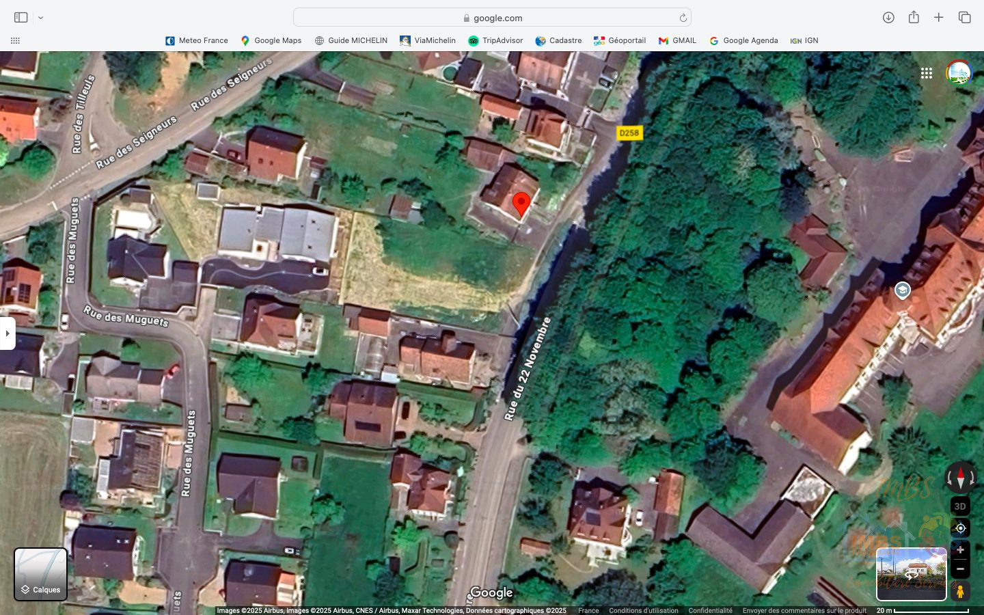Reset map orientation using the compass

click(960, 477)
